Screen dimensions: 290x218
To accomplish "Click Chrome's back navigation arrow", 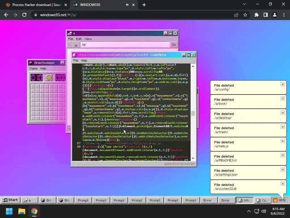I will 6,15.
